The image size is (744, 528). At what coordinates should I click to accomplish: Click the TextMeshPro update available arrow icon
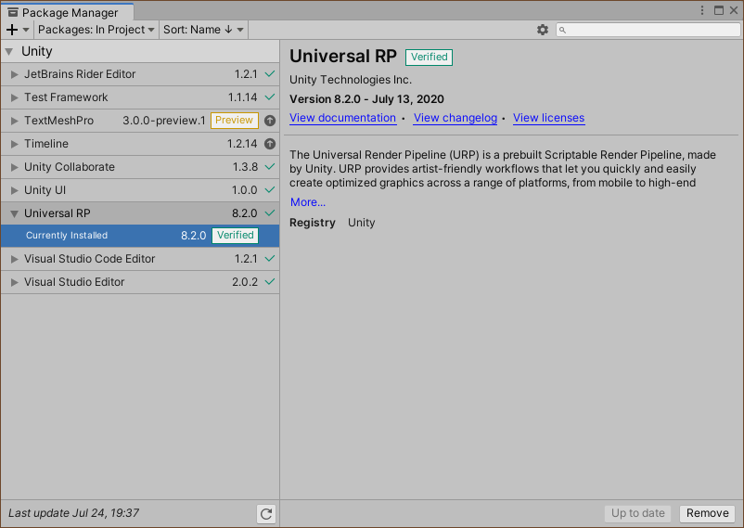(x=270, y=121)
